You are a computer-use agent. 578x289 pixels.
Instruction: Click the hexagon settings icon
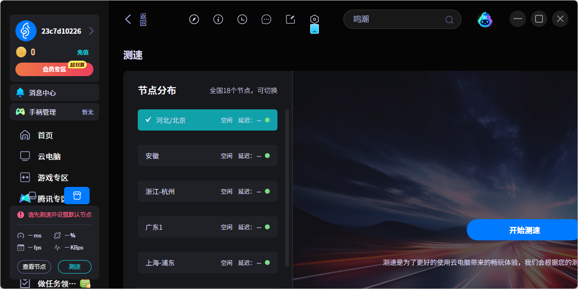(x=315, y=19)
